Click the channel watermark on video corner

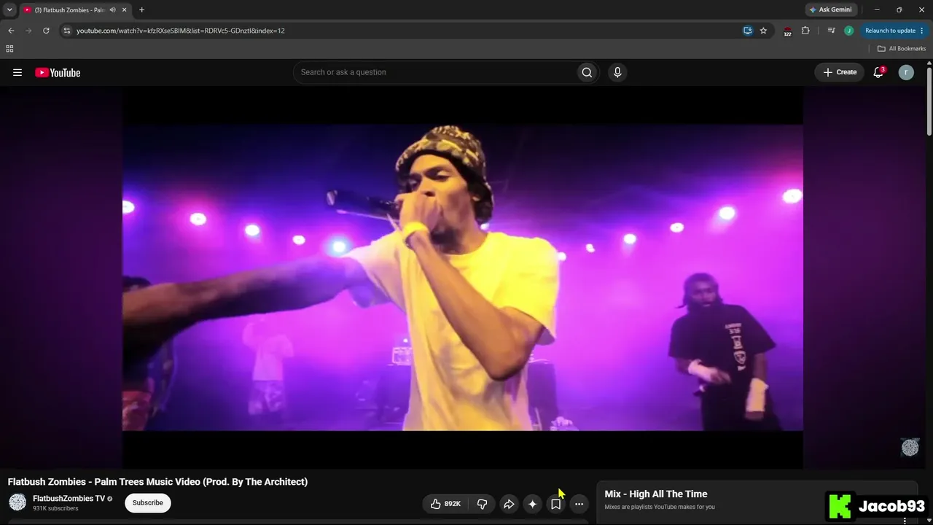(x=910, y=447)
